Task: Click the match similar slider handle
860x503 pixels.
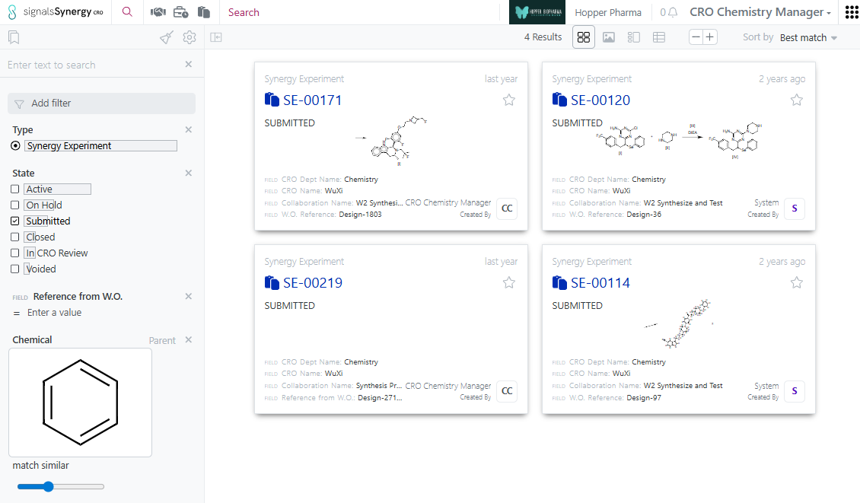Action: (x=48, y=486)
